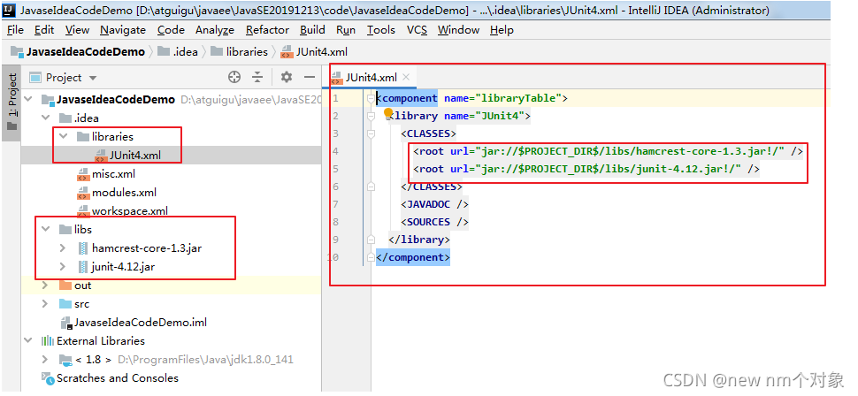Screen dimensions: 858x396
Task: Click the Scratches and Consoles icon
Action: click(48, 378)
